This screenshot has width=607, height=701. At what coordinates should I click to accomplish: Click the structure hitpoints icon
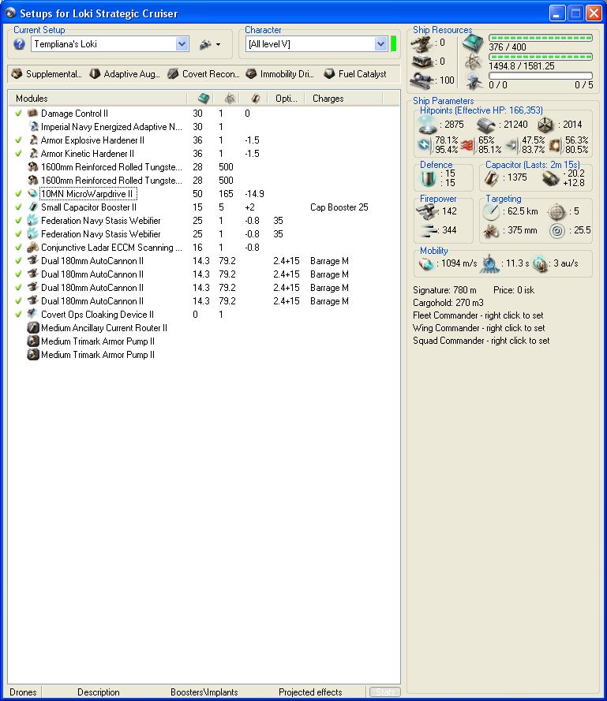pos(545,125)
